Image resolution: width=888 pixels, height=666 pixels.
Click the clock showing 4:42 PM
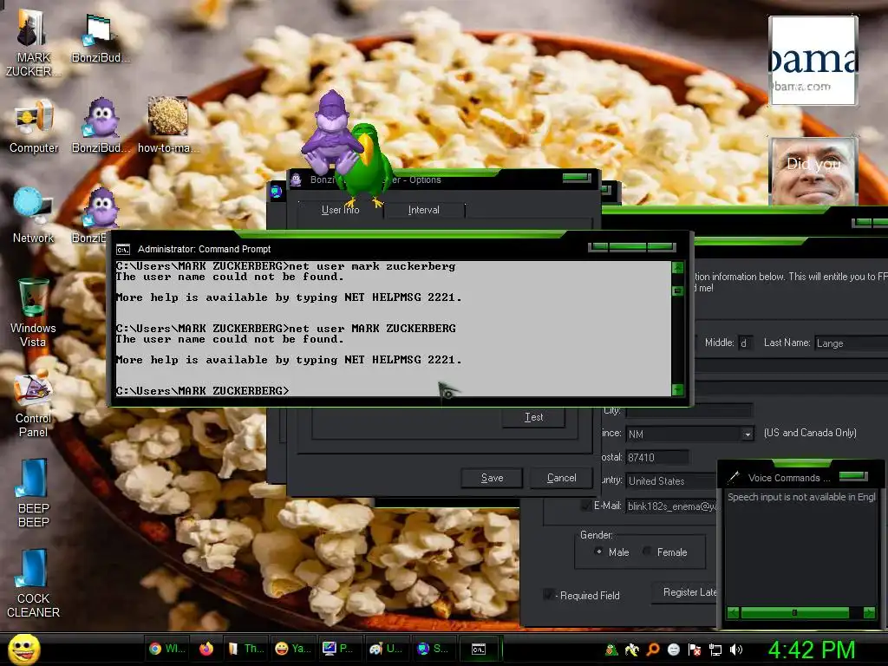pyautogui.click(x=811, y=650)
